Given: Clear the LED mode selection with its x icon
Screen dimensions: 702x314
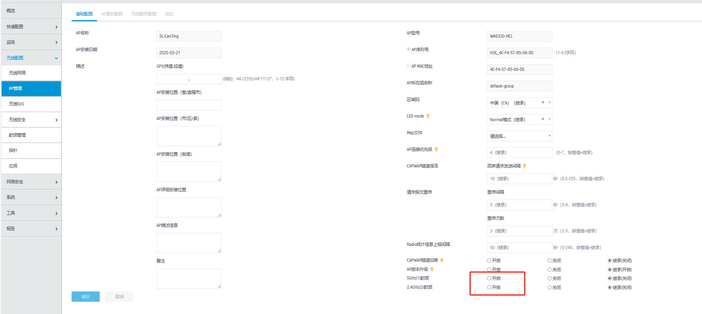Looking at the screenshot, I should (x=543, y=119).
